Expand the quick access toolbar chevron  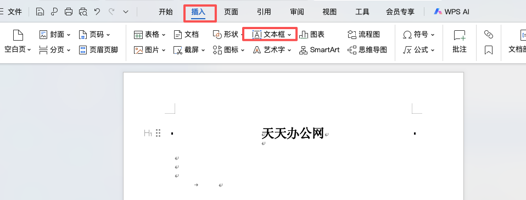(126, 12)
